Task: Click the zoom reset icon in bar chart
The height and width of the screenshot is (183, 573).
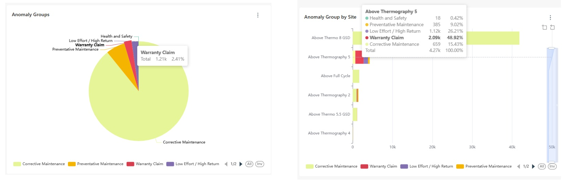Action: click(552, 27)
